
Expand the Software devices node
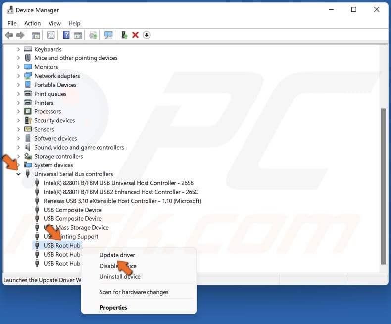(x=18, y=138)
